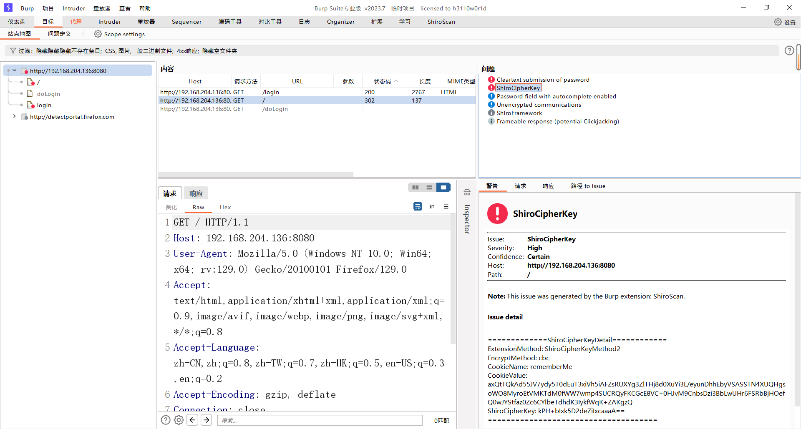Switch to combined single-pane layout icon
The width and height of the screenshot is (801, 429).
coord(443,187)
